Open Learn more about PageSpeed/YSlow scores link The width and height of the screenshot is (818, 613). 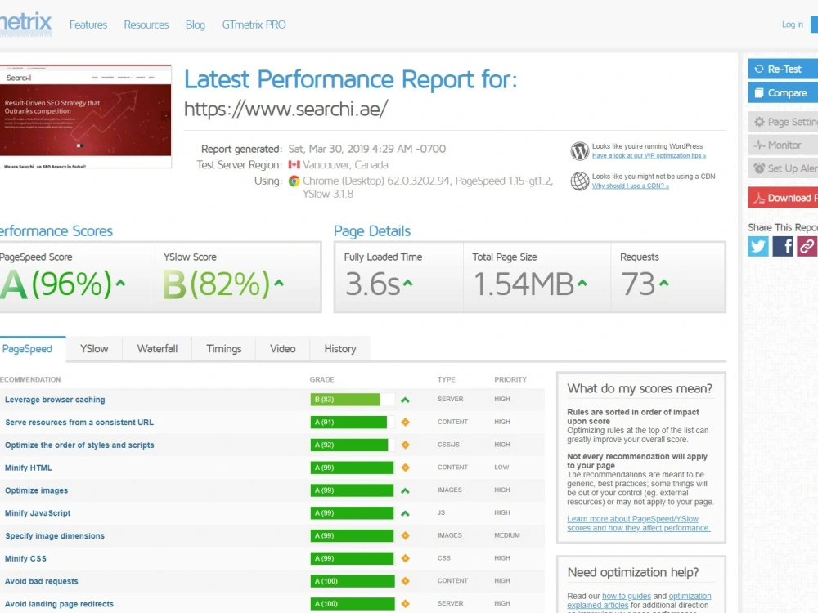click(x=639, y=523)
